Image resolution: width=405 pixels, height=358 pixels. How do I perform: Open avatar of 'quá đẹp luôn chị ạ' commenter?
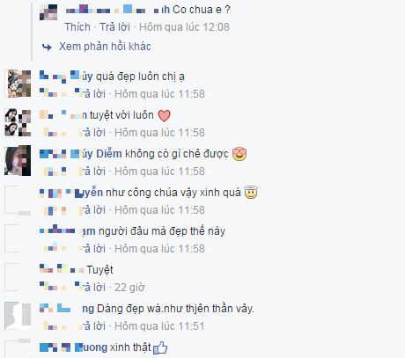coord(18,84)
